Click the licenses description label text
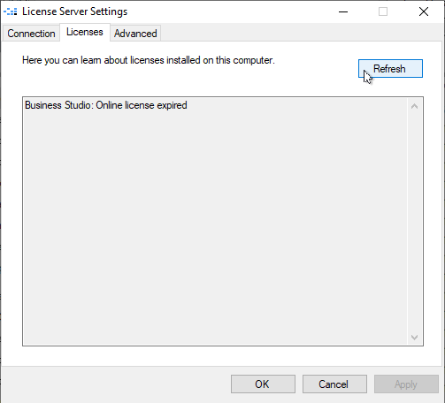Screen dimensions: 445x403 click(149, 60)
